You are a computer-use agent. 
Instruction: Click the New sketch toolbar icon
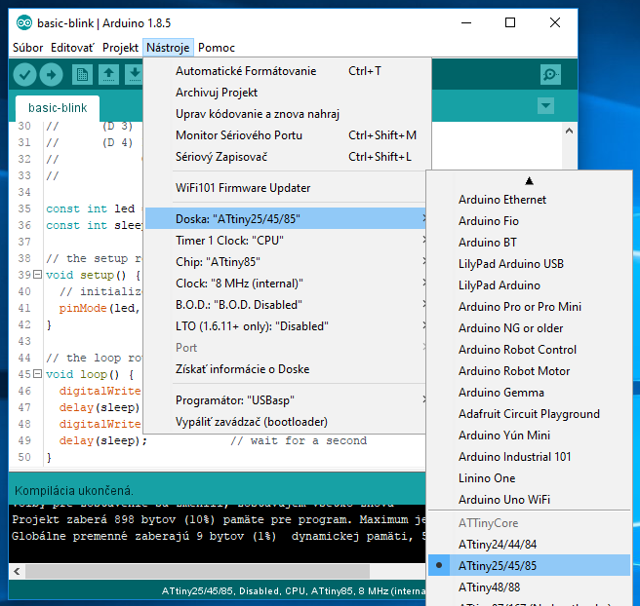(x=82, y=75)
